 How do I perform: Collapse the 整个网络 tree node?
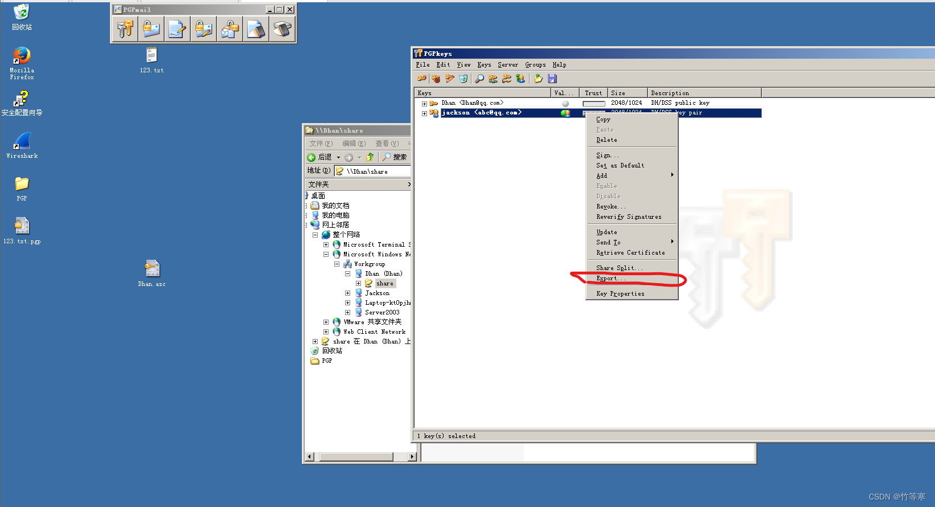pyautogui.click(x=315, y=235)
